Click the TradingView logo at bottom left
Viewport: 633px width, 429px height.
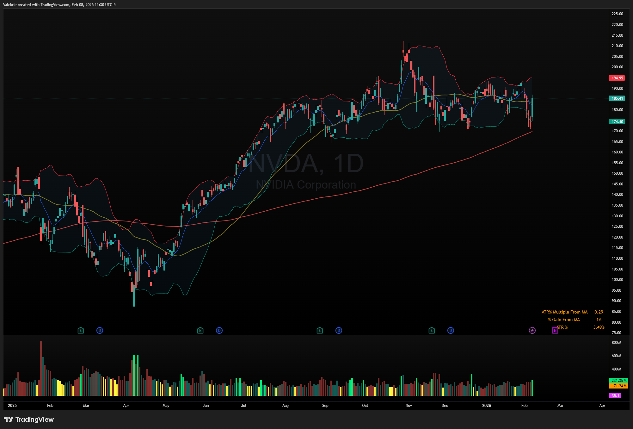pyautogui.click(x=29, y=420)
